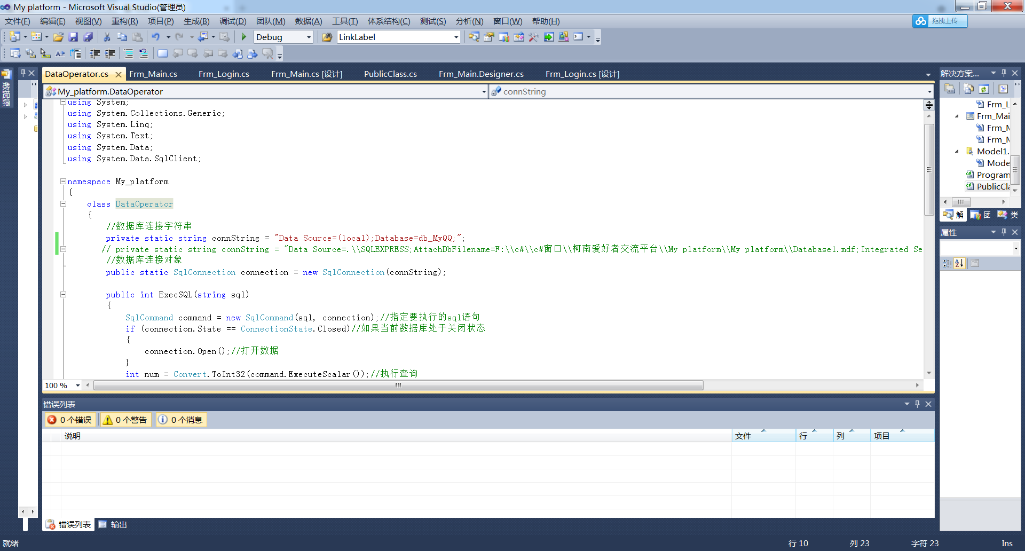
Task: Click the editor horizontal scrollbar thumb
Action: tap(398, 385)
